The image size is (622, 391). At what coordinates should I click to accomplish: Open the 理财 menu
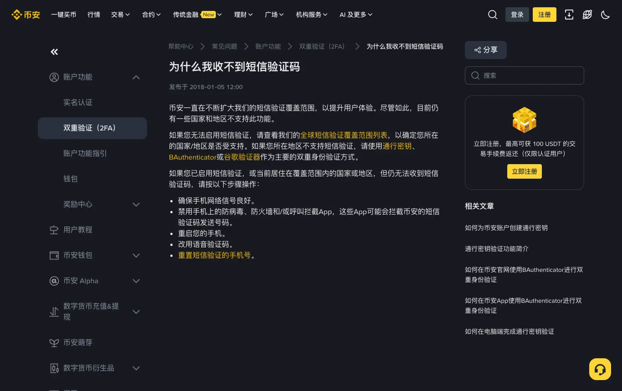click(244, 15)
